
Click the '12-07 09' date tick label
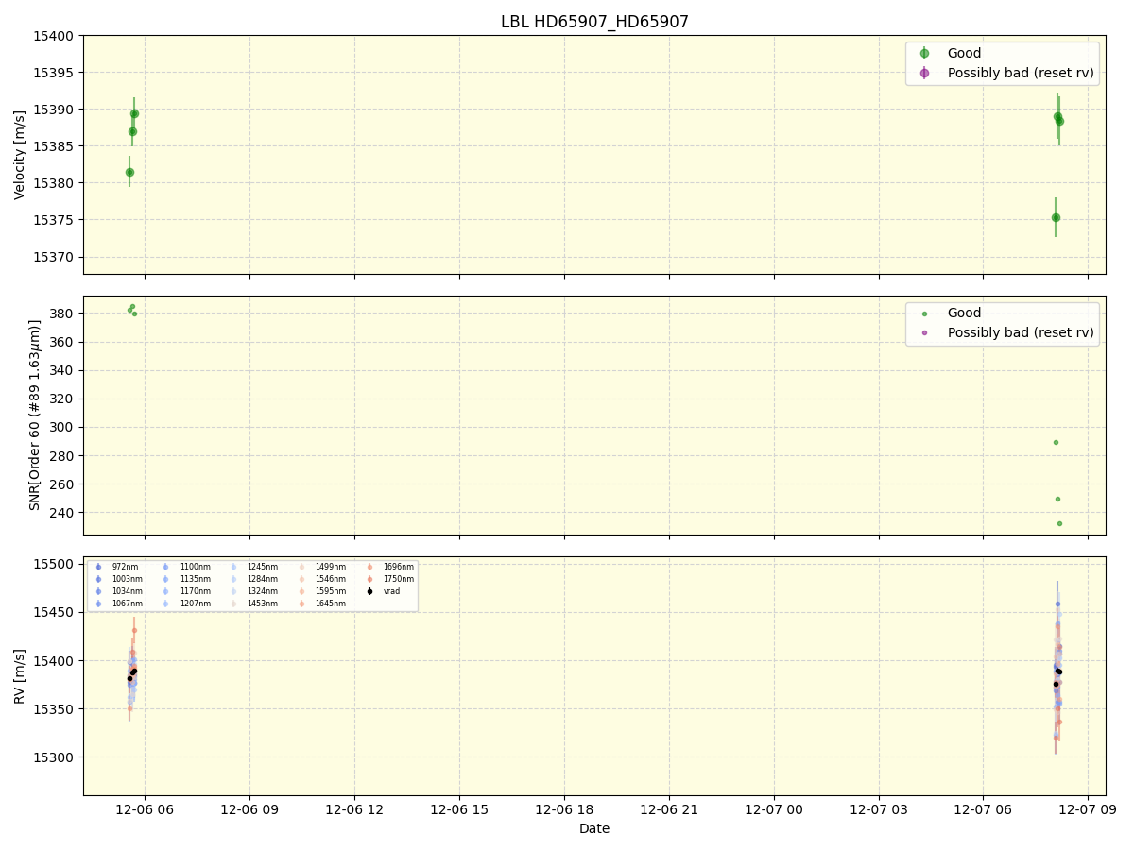[1088, 810]
